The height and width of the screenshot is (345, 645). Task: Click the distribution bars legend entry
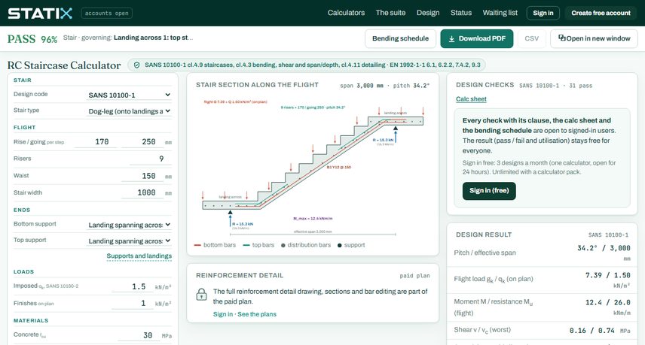306,245
